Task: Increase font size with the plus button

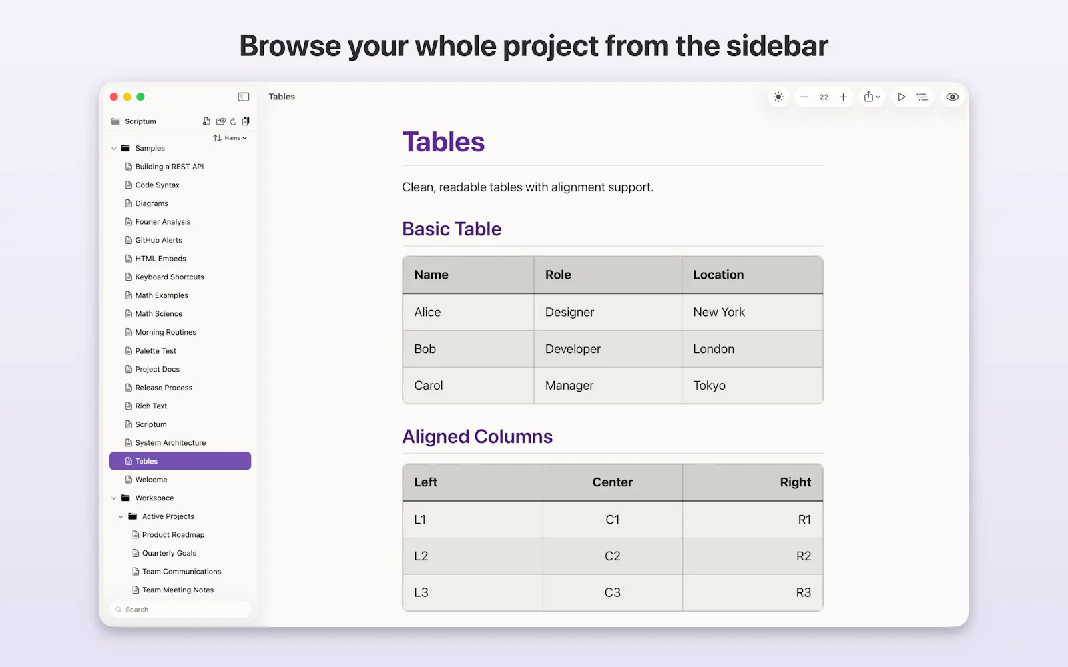Action: point(844,97)
